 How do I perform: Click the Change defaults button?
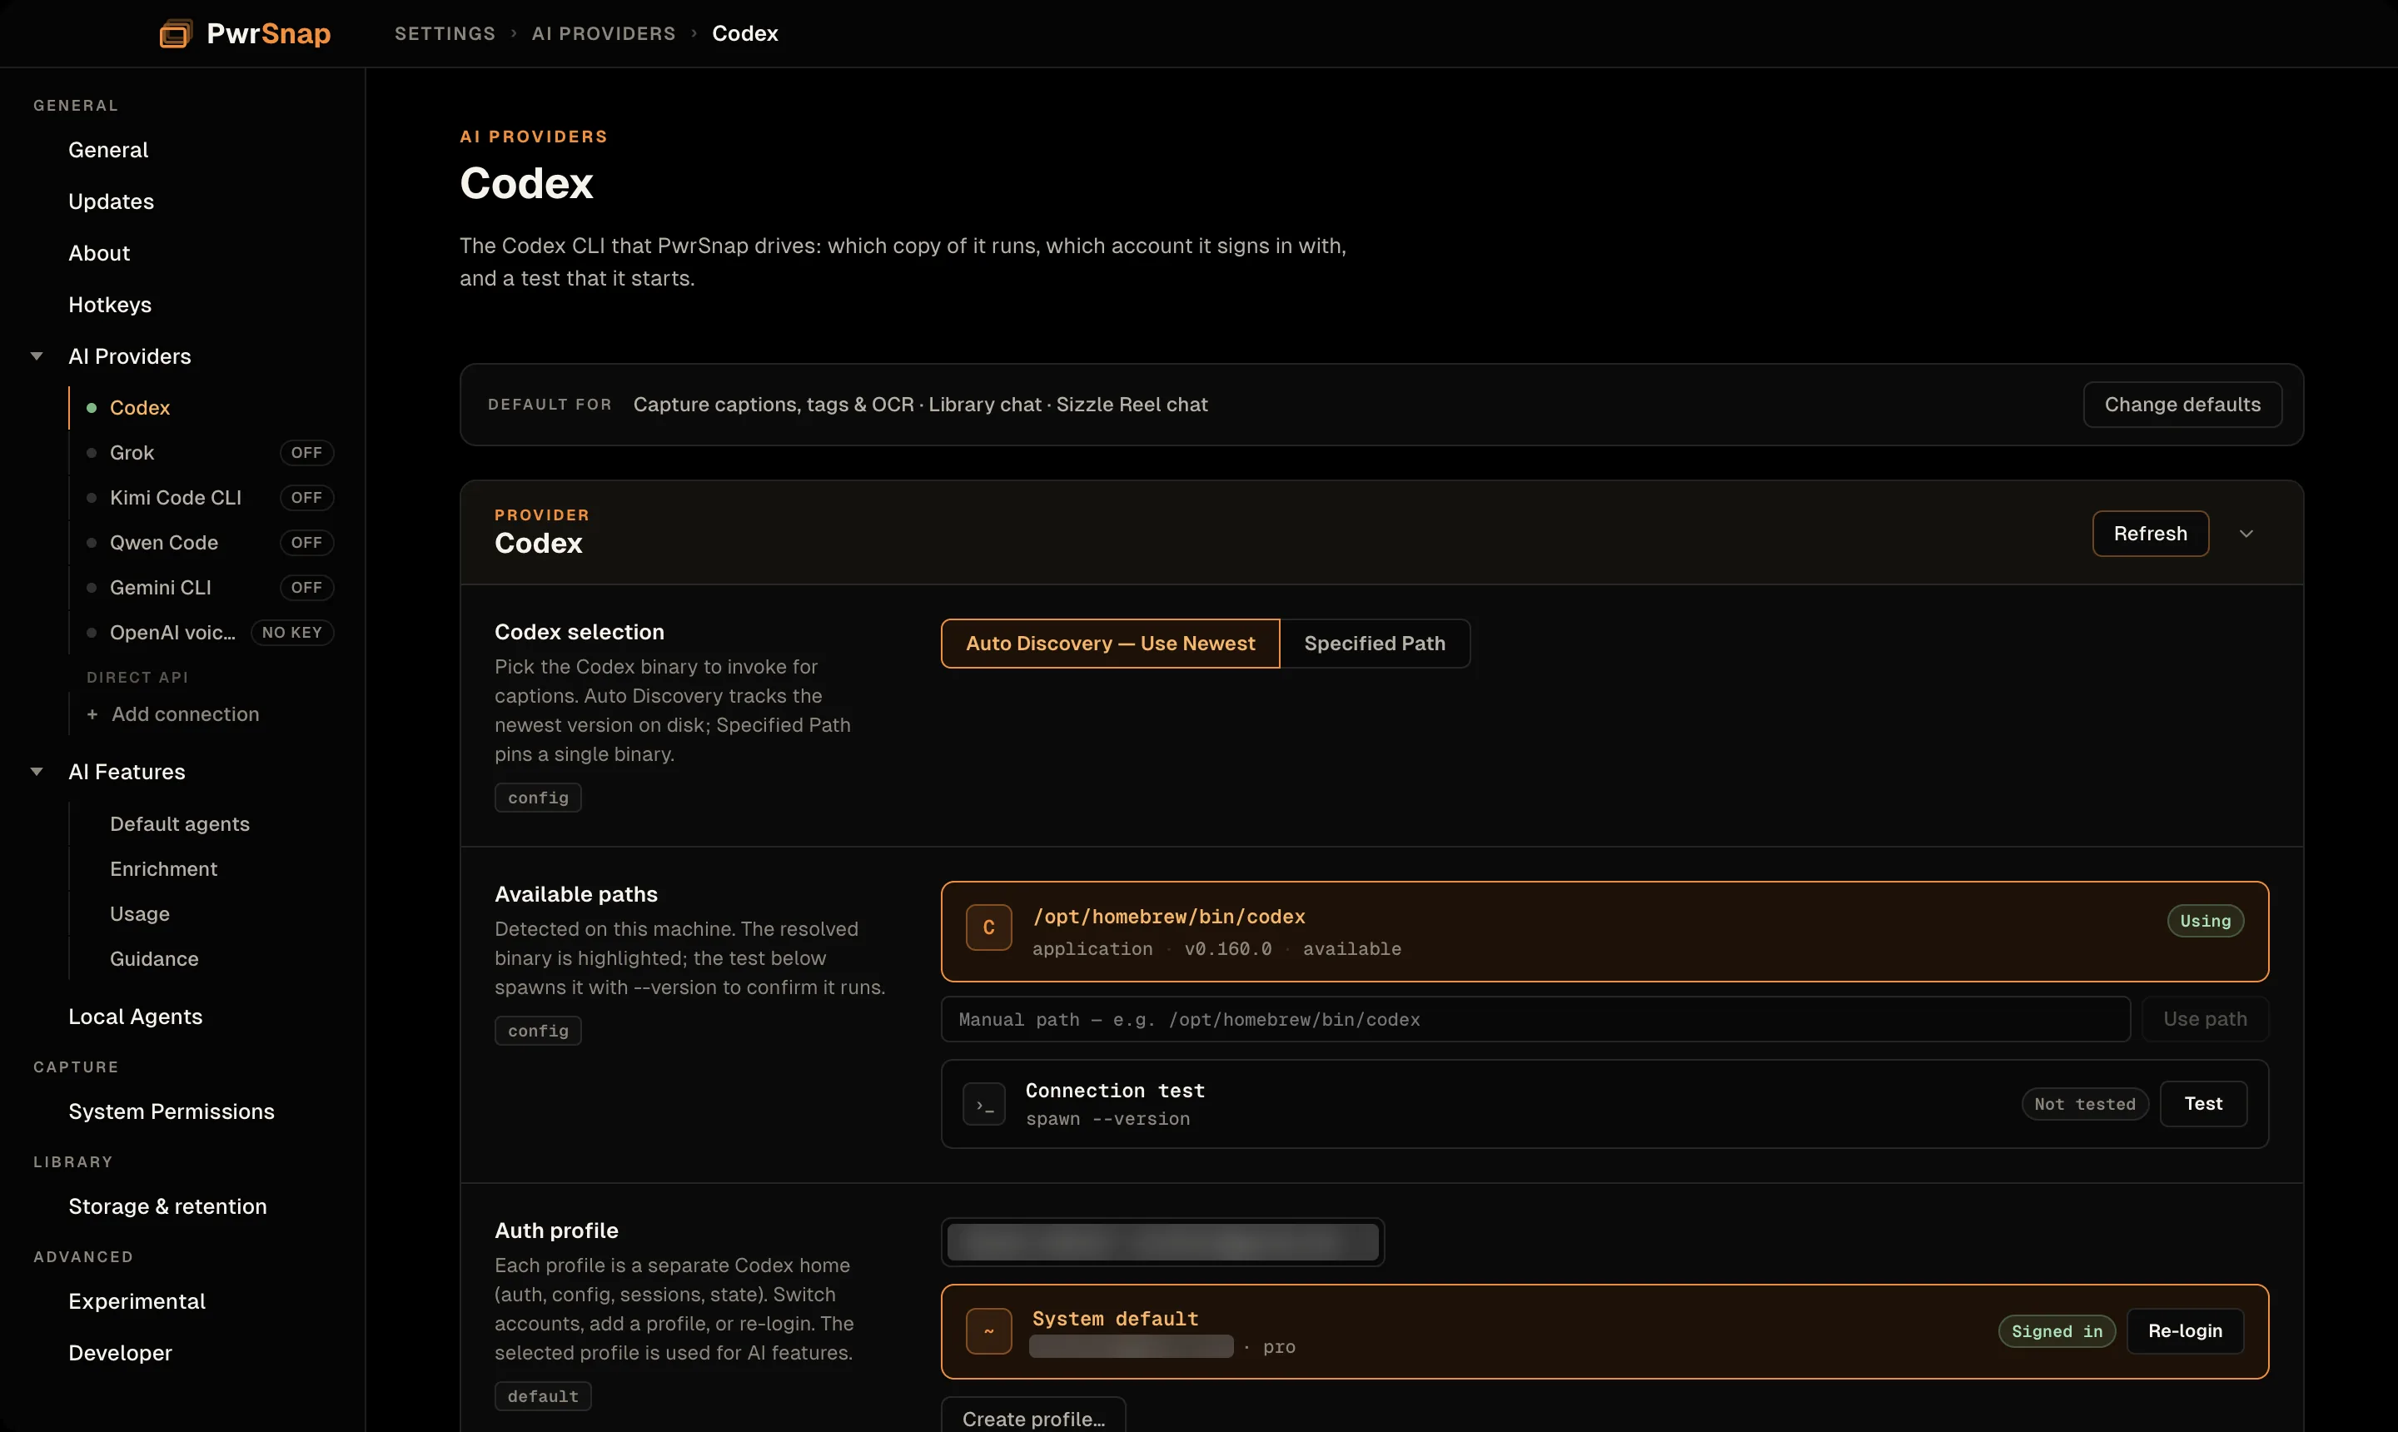click(x=2182, y=405)
